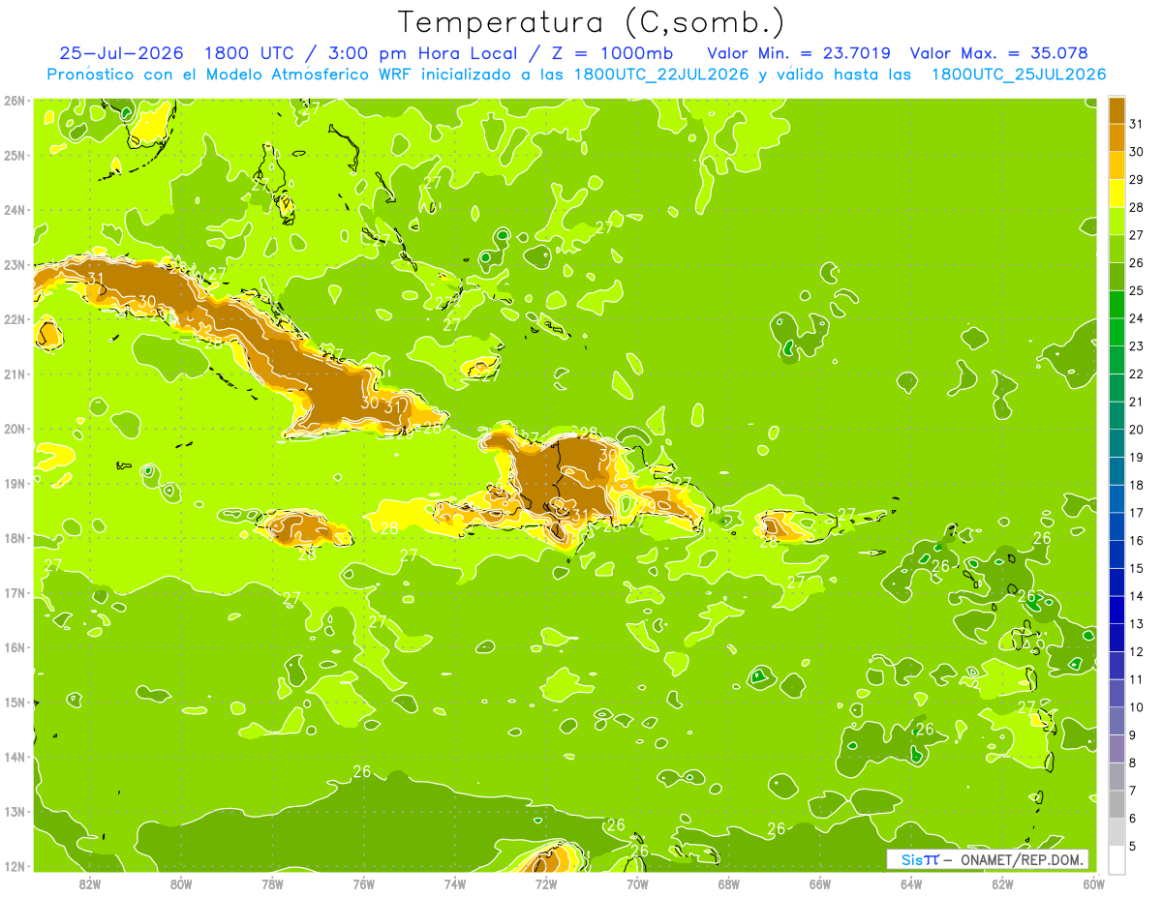Click the green legend band between 26 and 27
The width and height of the screenshot is (1162, 897).
pos(1116,249)
